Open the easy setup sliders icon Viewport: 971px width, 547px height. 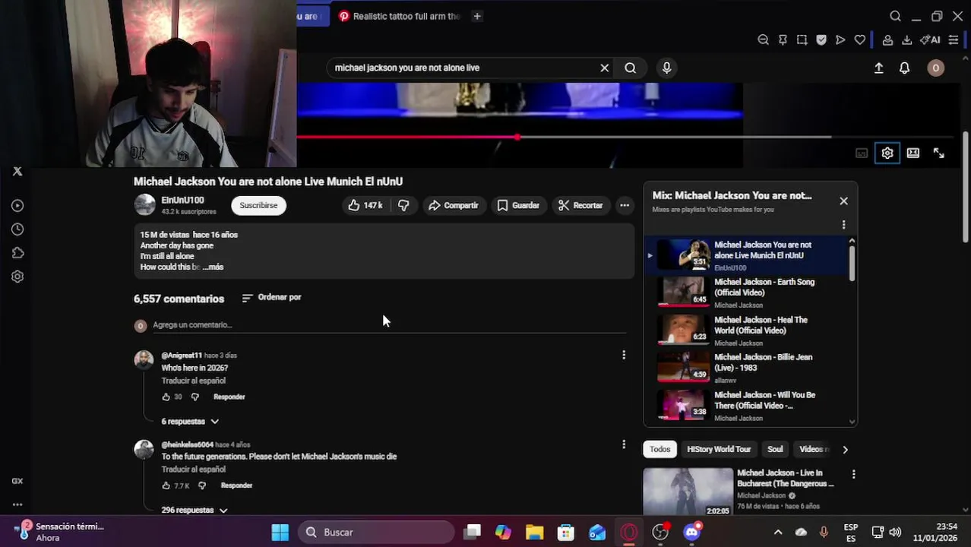(x=954, y=40)
